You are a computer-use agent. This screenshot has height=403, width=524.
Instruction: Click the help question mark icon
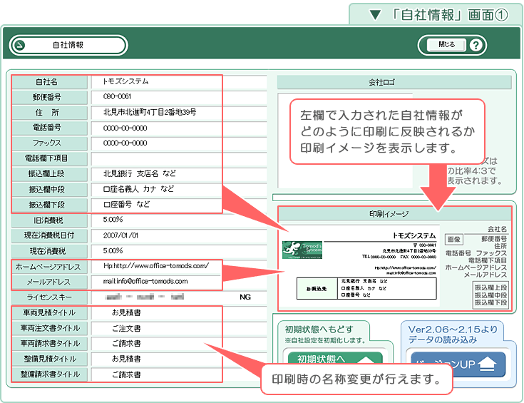(x=476, y=45)
